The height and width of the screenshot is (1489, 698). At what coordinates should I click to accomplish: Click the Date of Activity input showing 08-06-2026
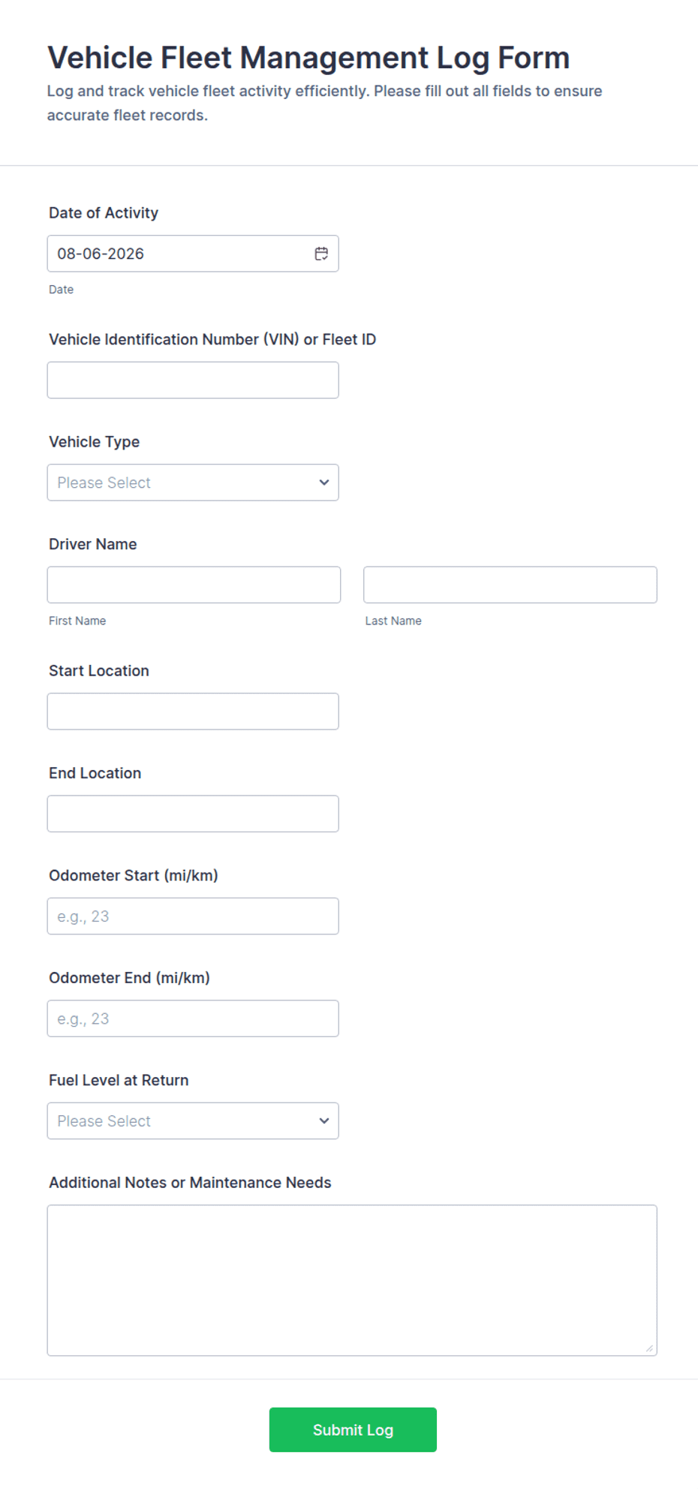(x=193, y=254)
